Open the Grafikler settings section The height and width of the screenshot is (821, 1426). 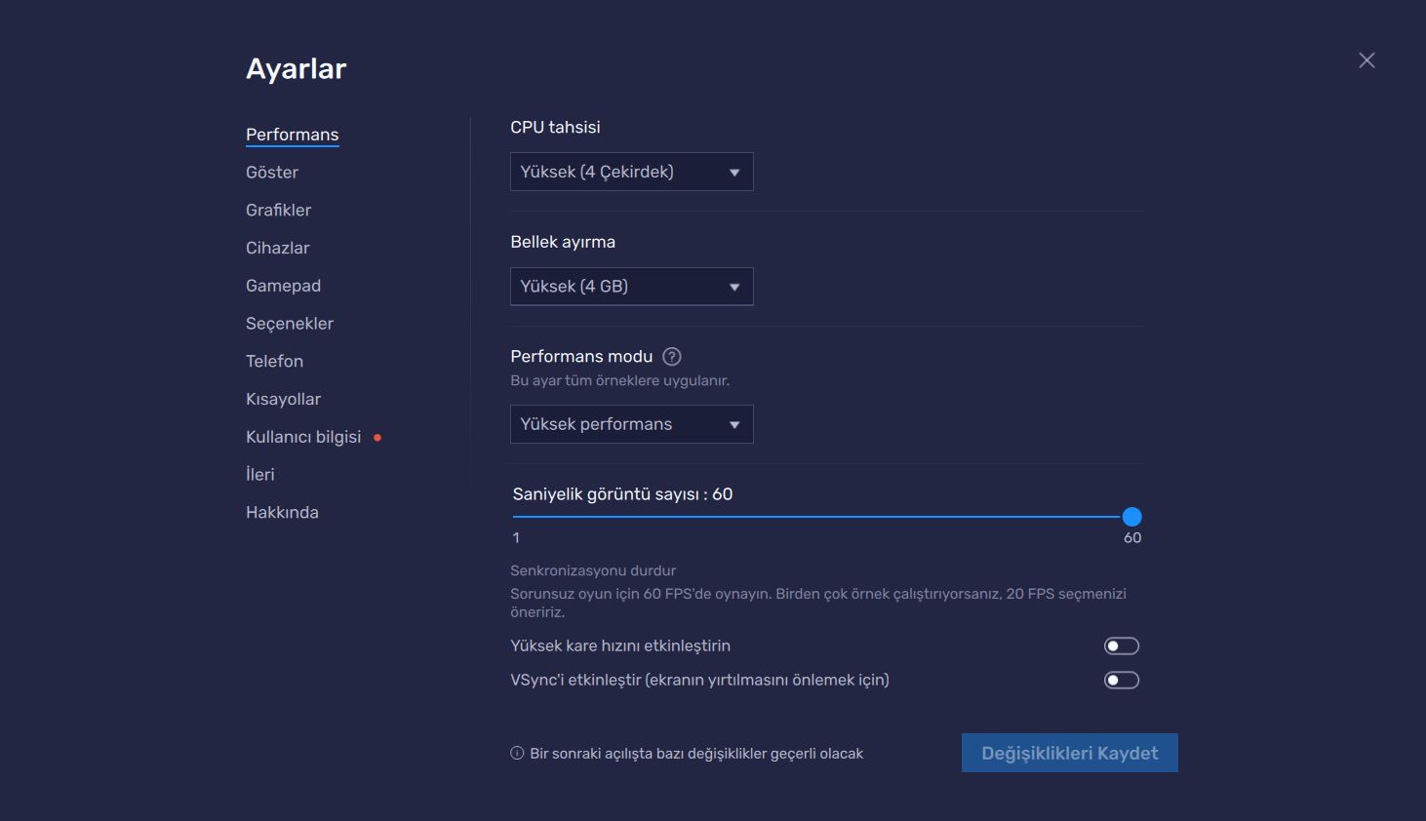[x=278, y=211]
